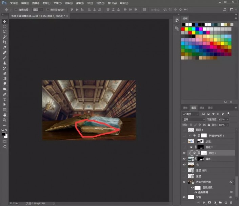
Task: Select the Healing Brush tool
Action: [4, 52]
